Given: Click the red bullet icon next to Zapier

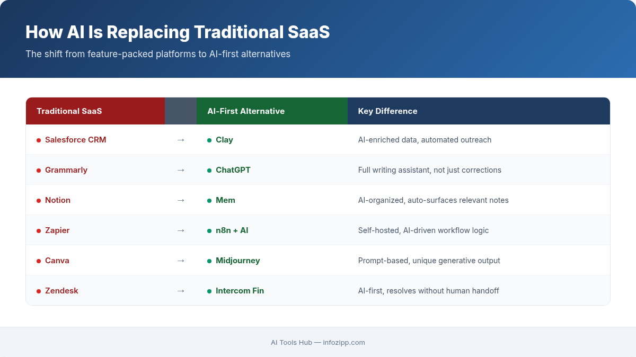Looking at the screenshot, I should [x=38, y=230].
